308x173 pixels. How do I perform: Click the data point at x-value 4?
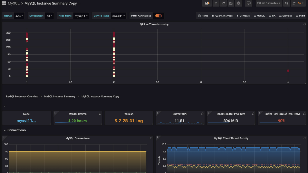(288, 71)
